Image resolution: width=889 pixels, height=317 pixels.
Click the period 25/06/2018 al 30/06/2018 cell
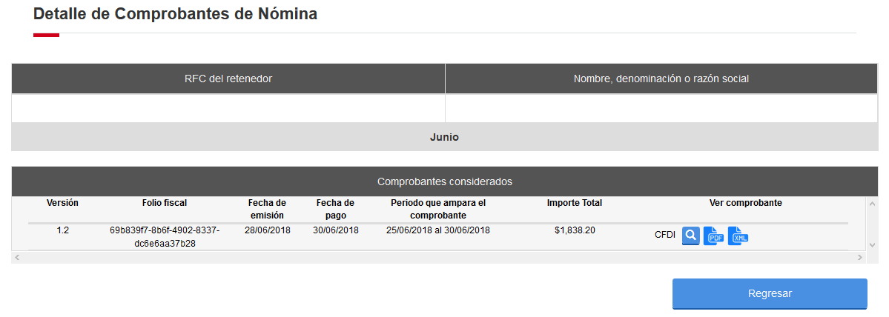pos(437,230)
